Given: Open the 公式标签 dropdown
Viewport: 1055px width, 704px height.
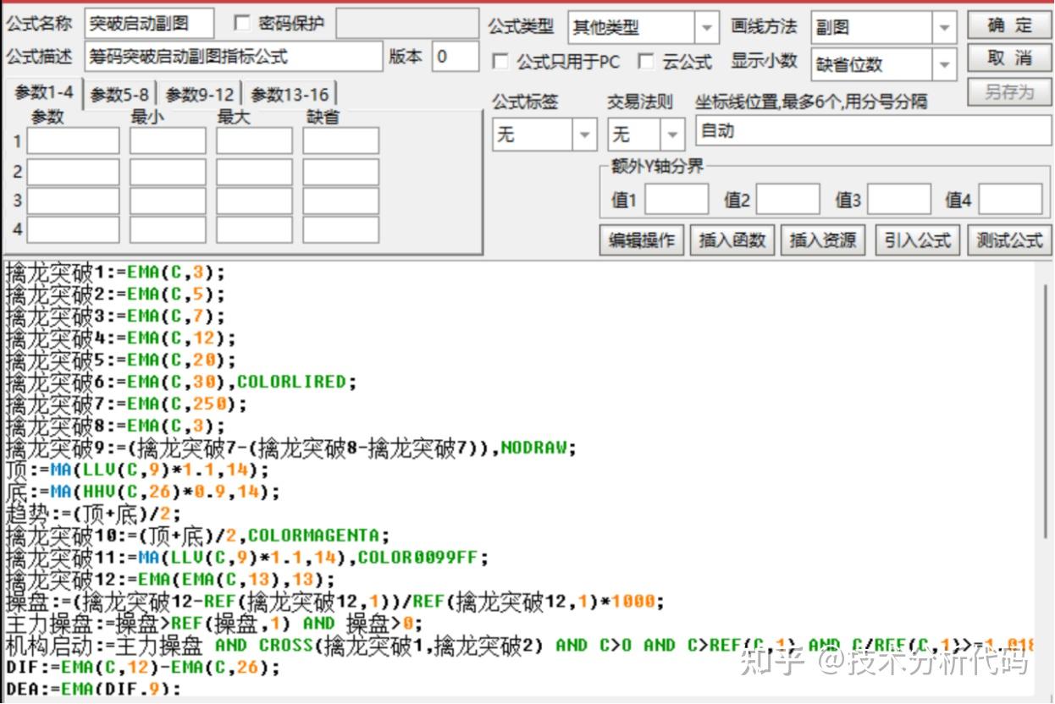Looking at the screenshot, I should coord(544,134).
